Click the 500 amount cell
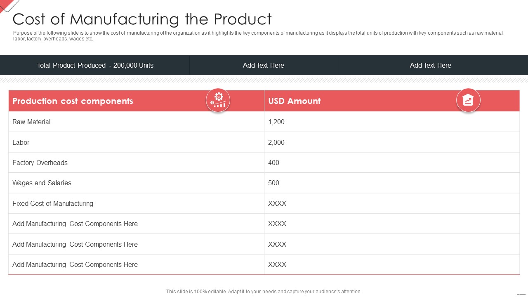 (392, 183)
